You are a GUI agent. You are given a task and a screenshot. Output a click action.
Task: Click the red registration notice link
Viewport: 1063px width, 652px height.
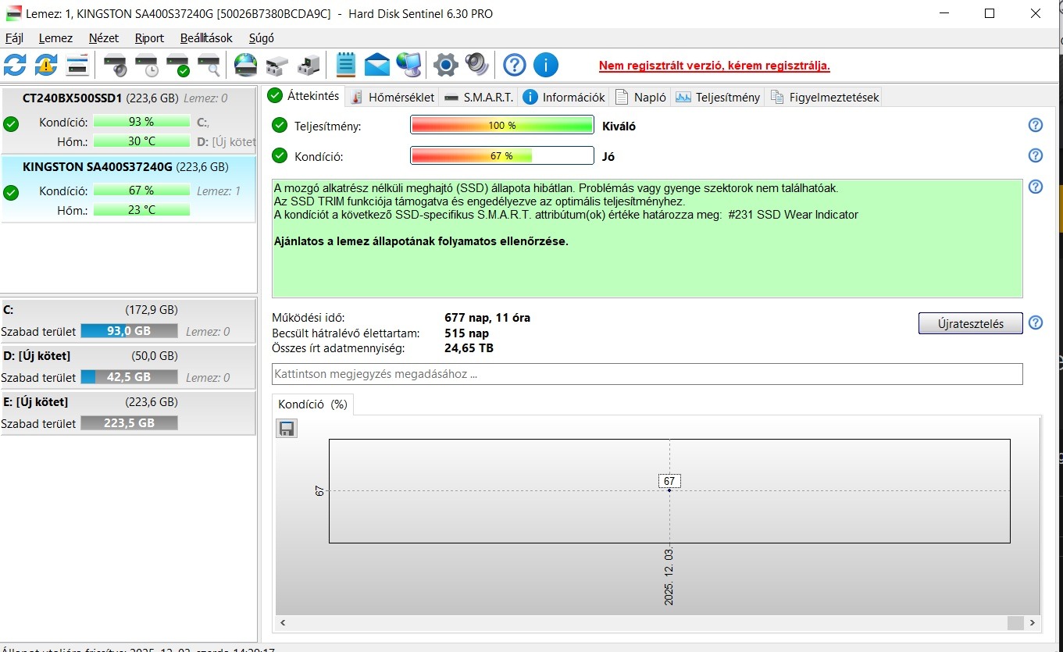click(714, 66)
